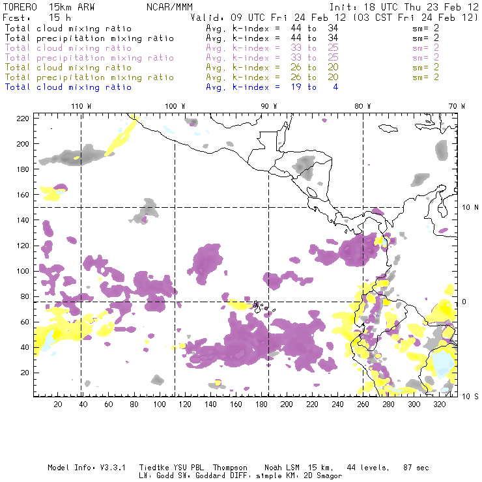This screenshot has width=482, height=482.
Task: Click '44 levels,' in the model info footer
Action: point(368,468)
